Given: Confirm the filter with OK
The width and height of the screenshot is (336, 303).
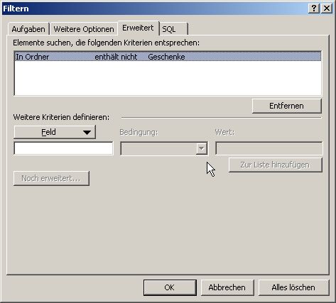Looking at the screenshot, I should [x=170, y=287].
